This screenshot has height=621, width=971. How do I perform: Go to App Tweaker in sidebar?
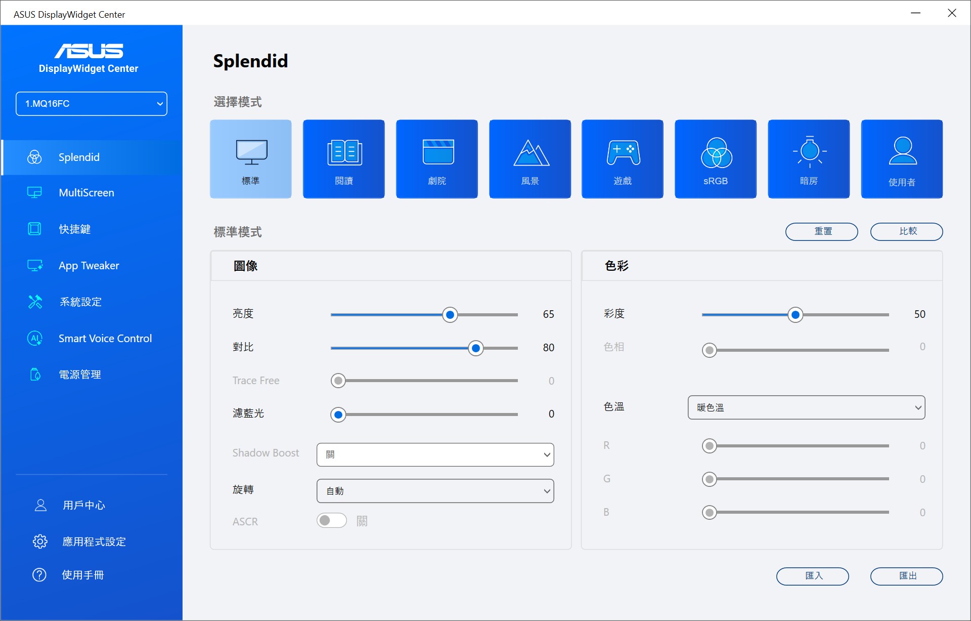pyautogui.click(x=89, y=266)
